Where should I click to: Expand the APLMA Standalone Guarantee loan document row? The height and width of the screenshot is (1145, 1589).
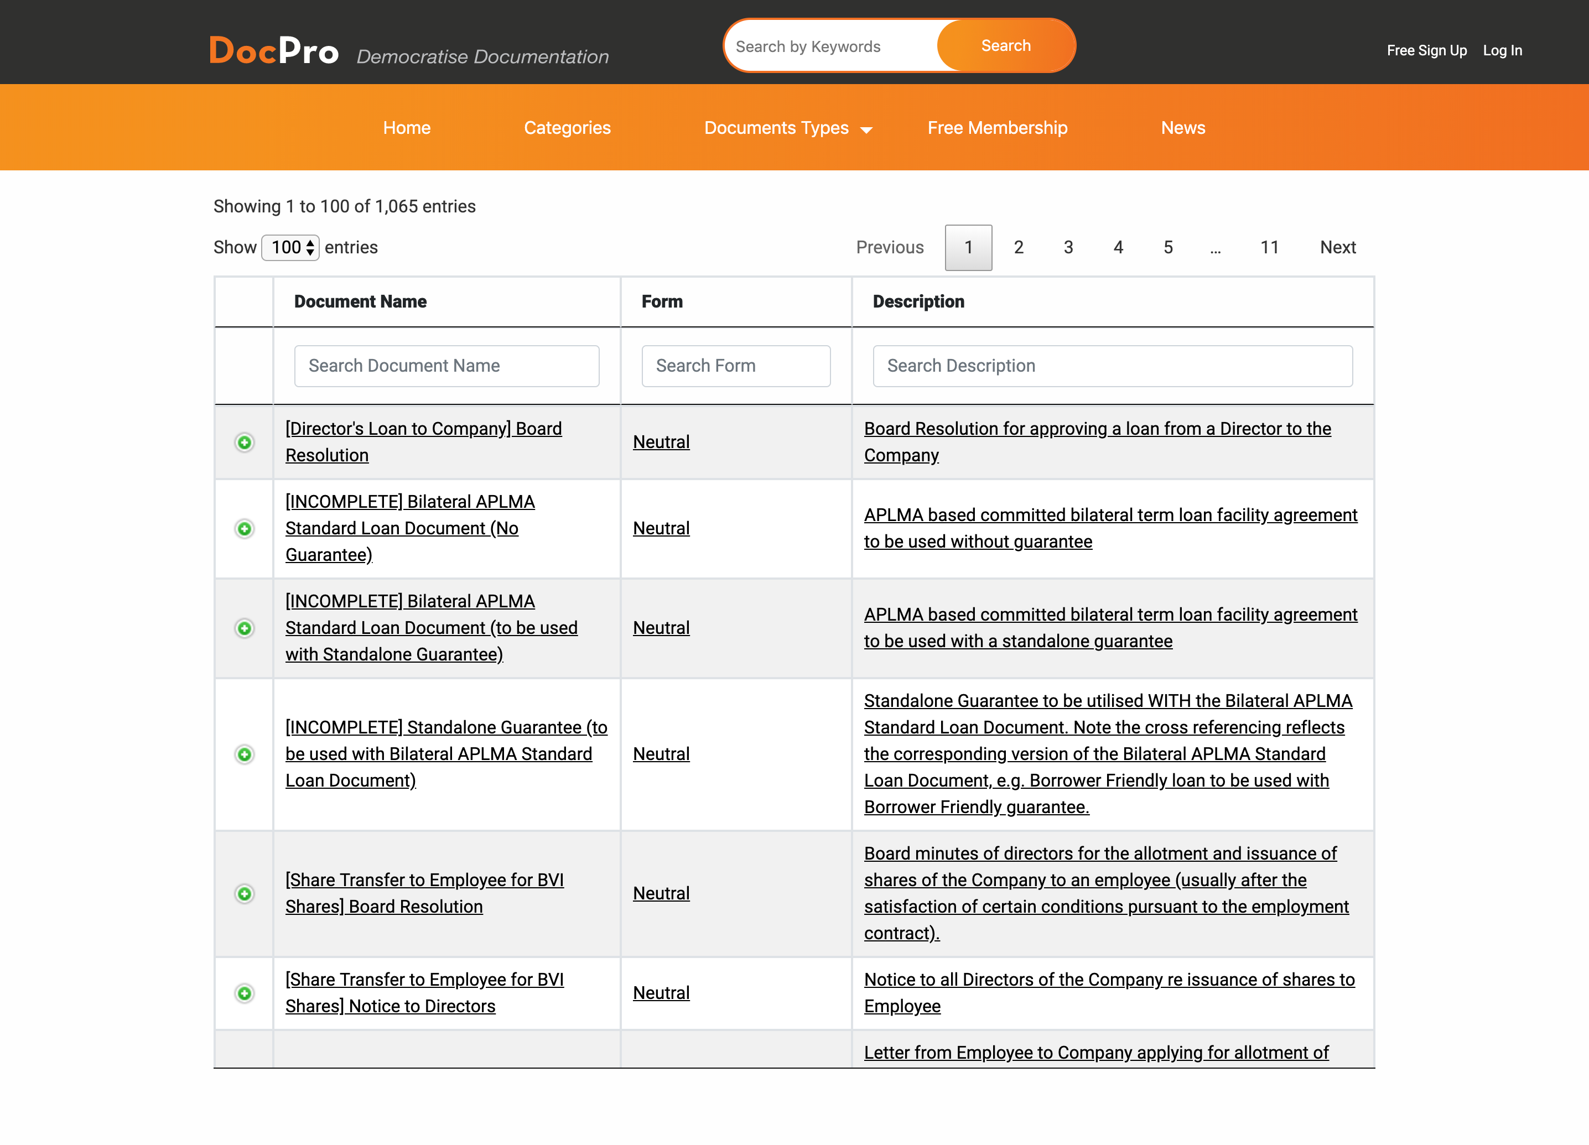[243, 628]
